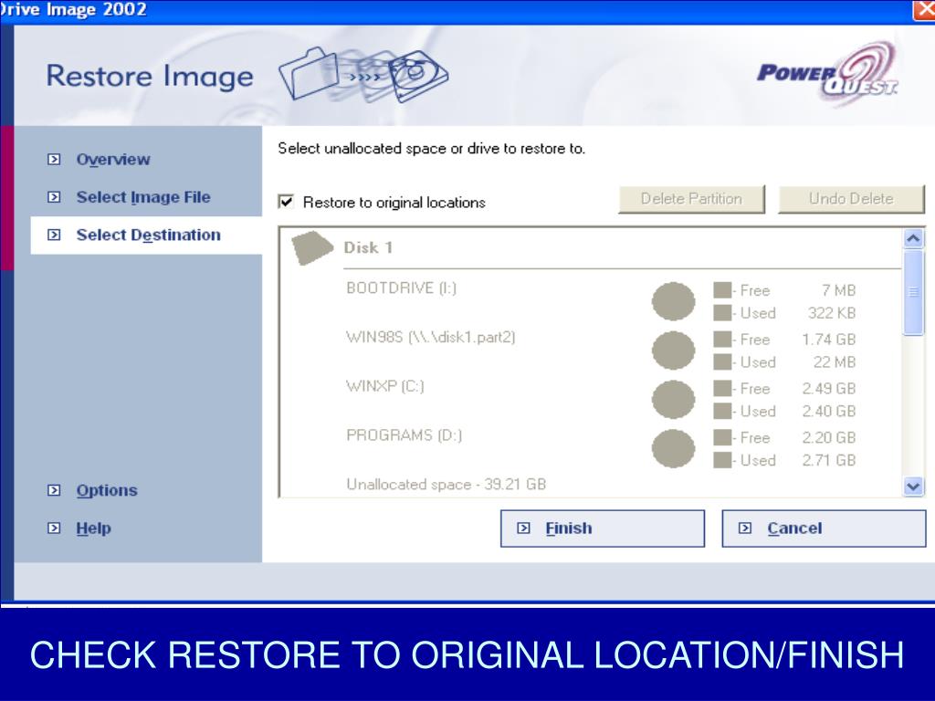Click the disk list scroll up arrow
The height and width of the screenshot is (701, 935).
click(x=913, y=239)
